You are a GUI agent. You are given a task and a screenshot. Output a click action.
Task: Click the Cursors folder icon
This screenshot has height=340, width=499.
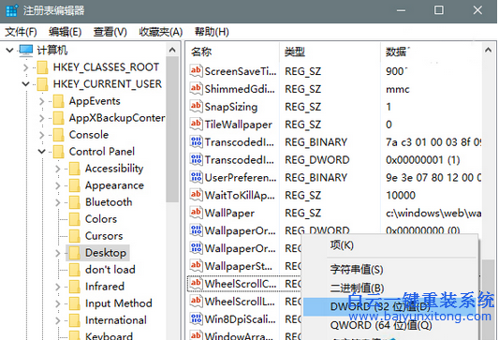(75, 236)
